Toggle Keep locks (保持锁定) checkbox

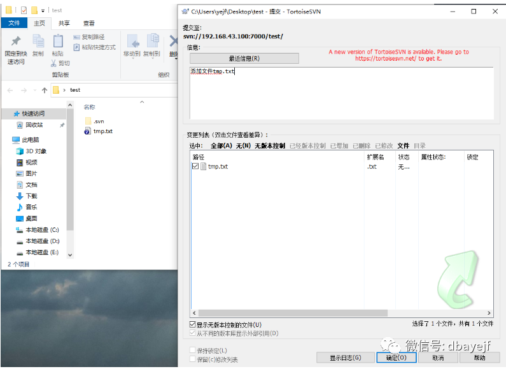tap(193, 351)
